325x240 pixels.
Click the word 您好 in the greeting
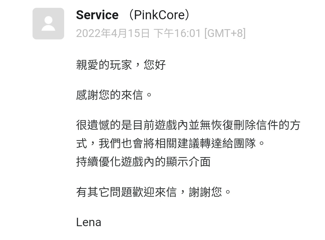click(x=155, y=65)
